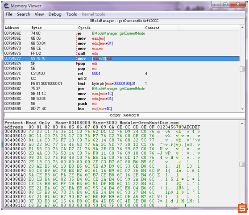Click hex row address 00408100
The height and width of the screenshot is (215, 249).
pyautogui.click(x=15, y=201)
